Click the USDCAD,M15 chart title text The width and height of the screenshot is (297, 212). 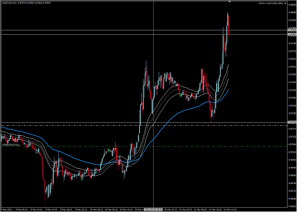(x=10, y=3)
